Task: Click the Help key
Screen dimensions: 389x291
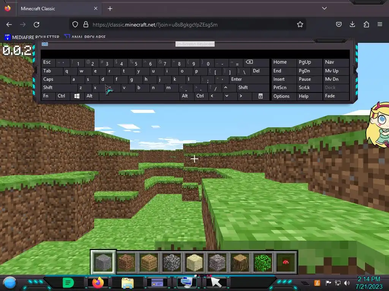Action: (309, 96)
